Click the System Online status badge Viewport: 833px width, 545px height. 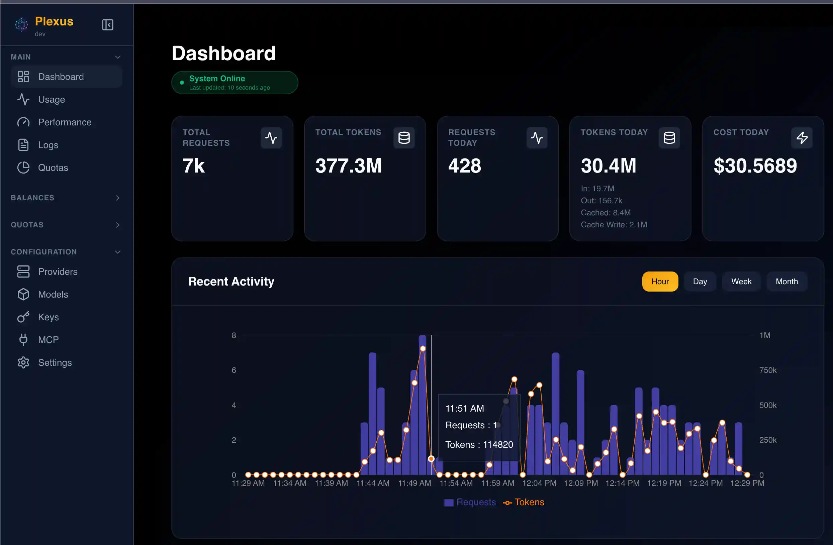[234, 83]
